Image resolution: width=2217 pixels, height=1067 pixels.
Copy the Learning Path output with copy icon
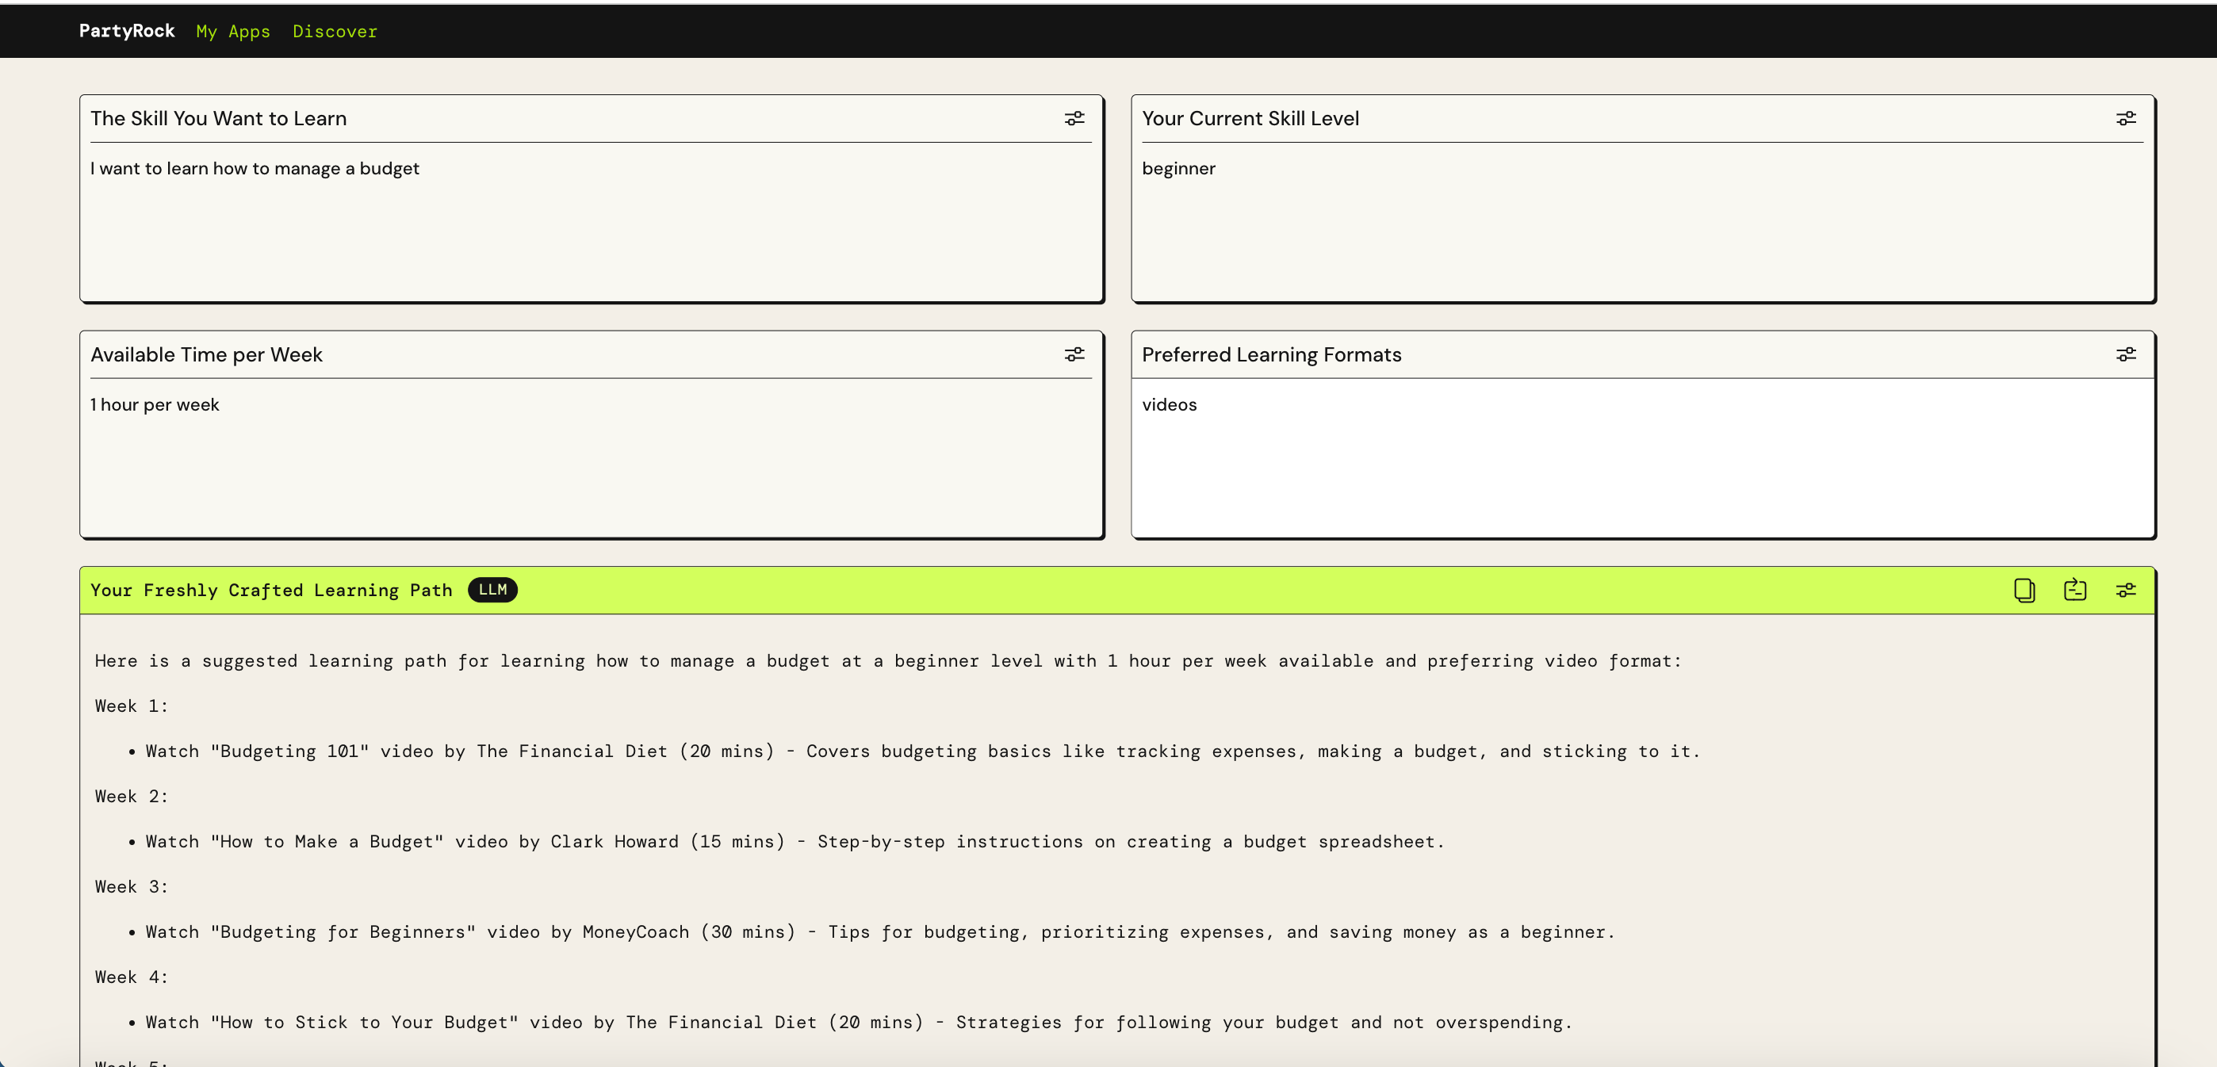tap(2024, 590)
